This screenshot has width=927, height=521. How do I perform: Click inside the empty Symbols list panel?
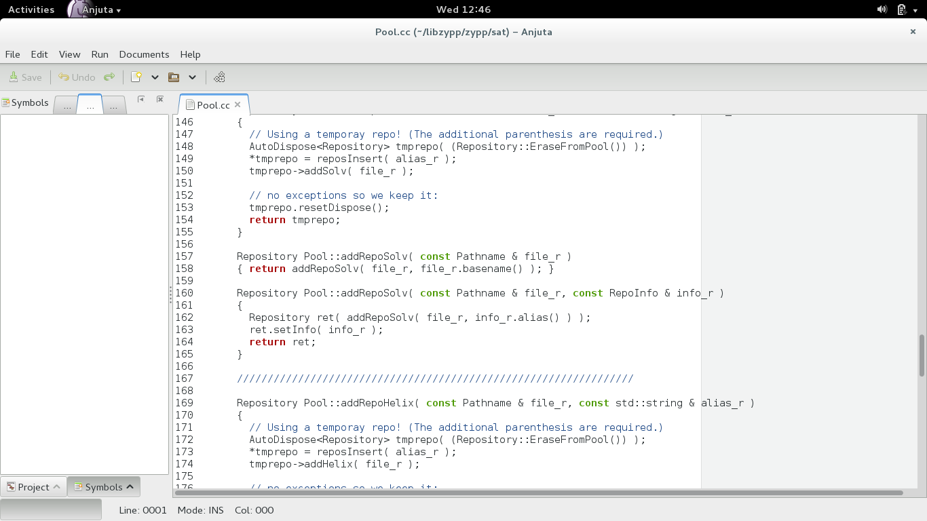(84, 294)
